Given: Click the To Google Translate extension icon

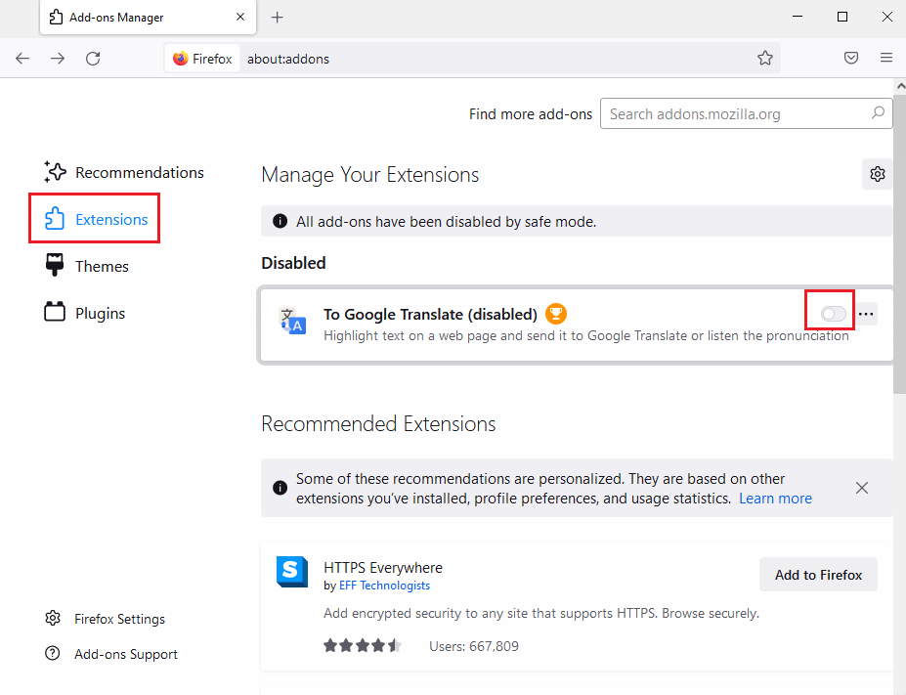Looking at the screenshot, I should 291,321.
